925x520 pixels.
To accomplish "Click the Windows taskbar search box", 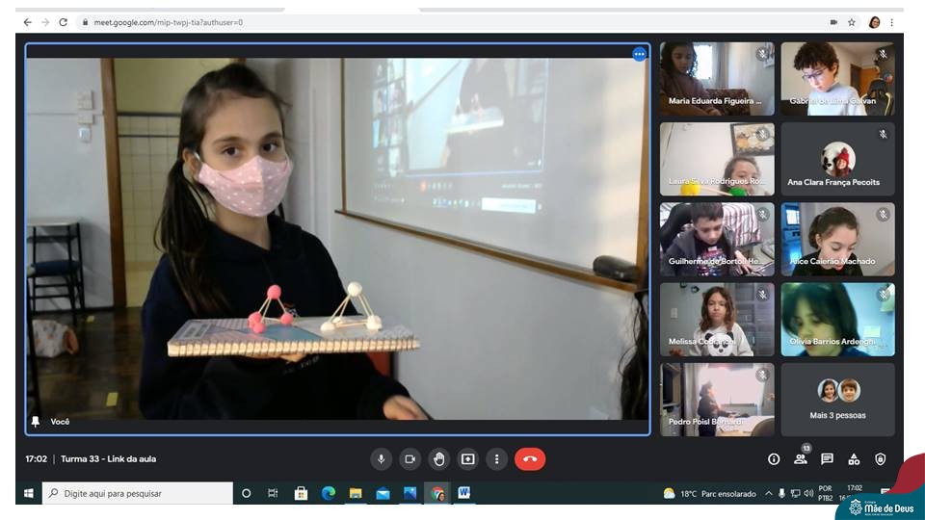I will (x=138, y=493).
